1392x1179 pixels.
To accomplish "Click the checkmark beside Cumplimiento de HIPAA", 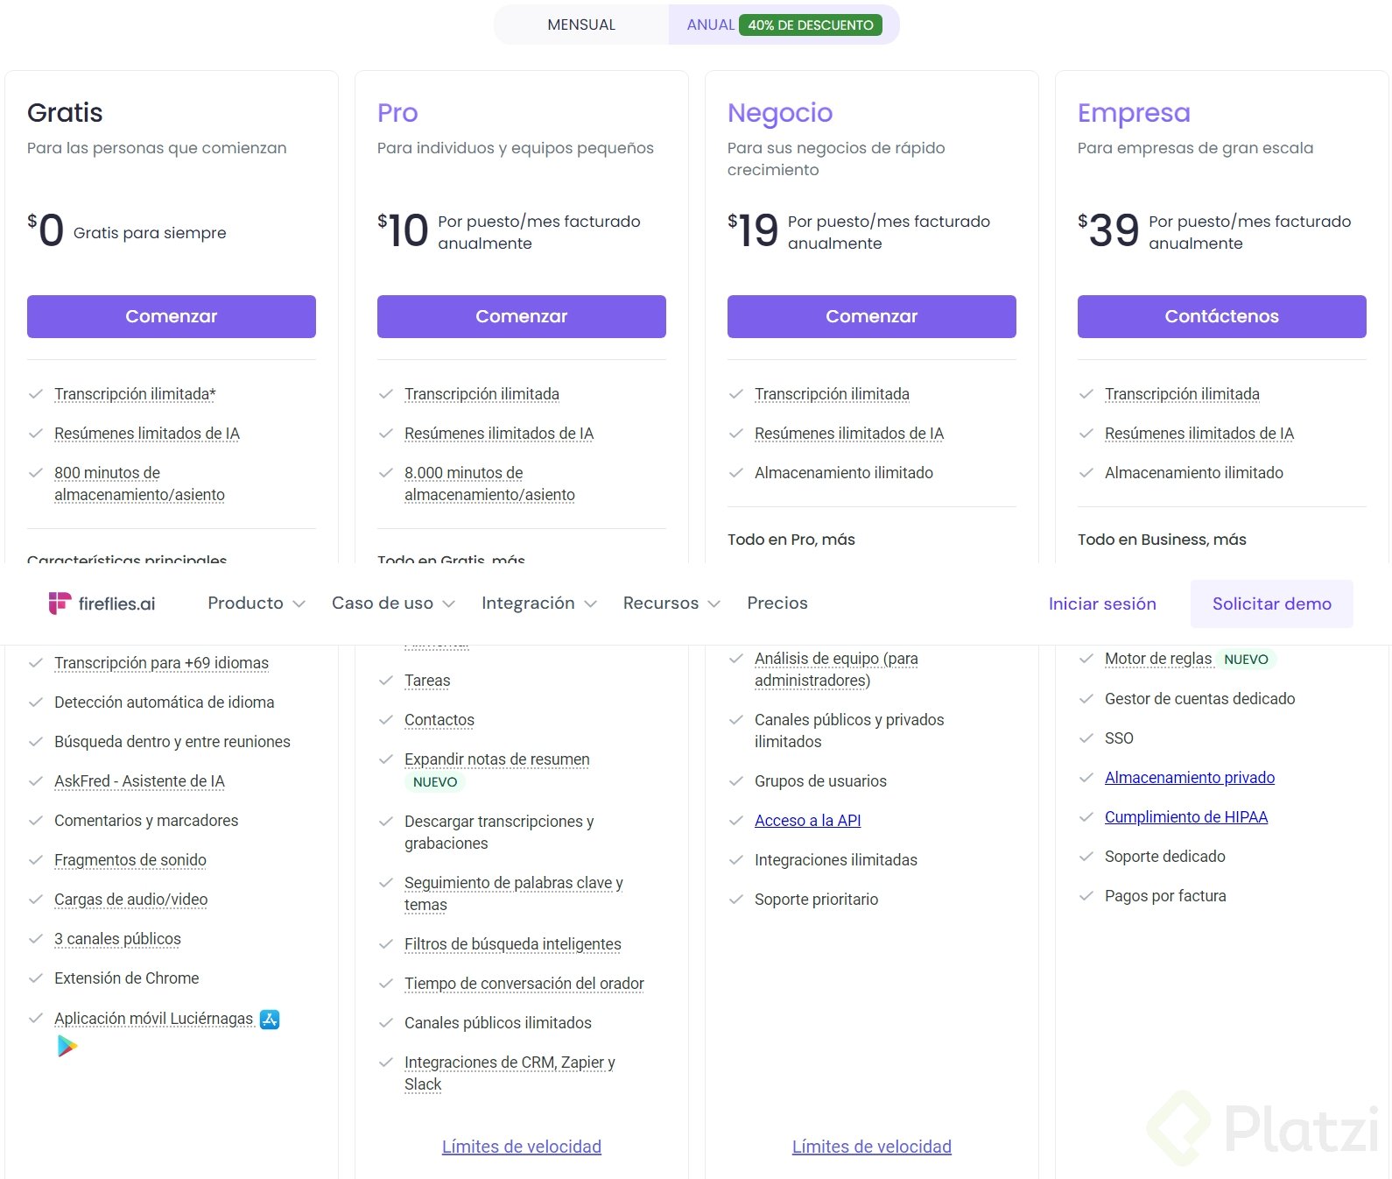I will coord(1086,817).
